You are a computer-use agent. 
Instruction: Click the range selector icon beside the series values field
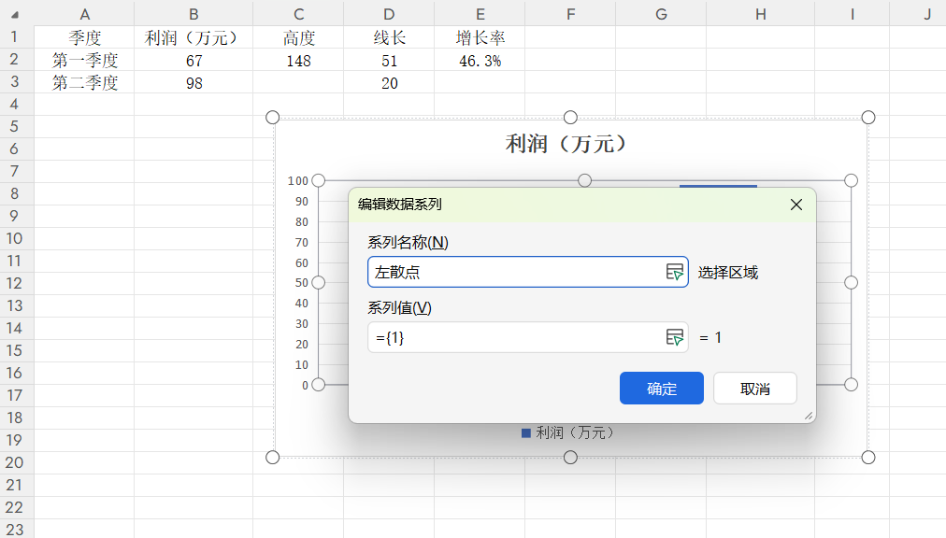676,337
